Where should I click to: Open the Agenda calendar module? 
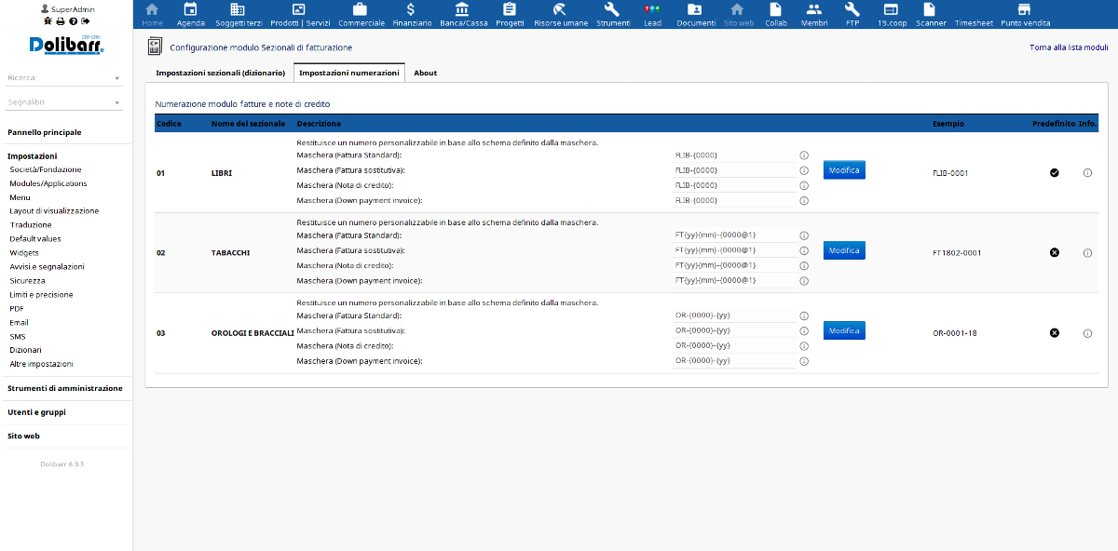point(190,14)
